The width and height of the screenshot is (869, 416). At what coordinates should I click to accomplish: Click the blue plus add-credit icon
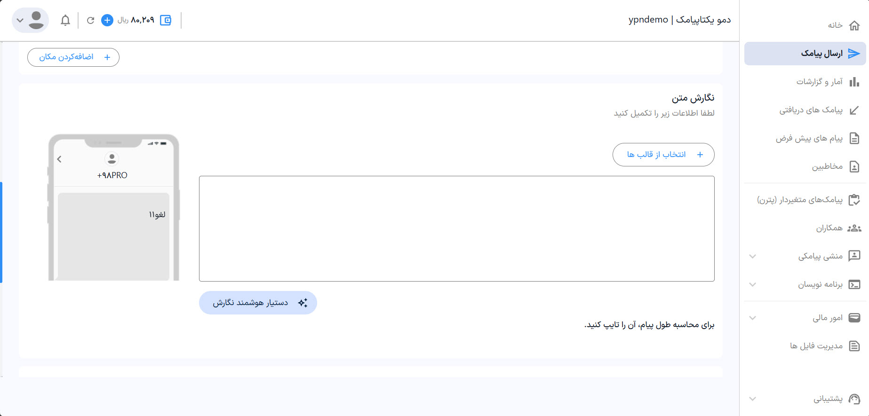tap(107, 20)
